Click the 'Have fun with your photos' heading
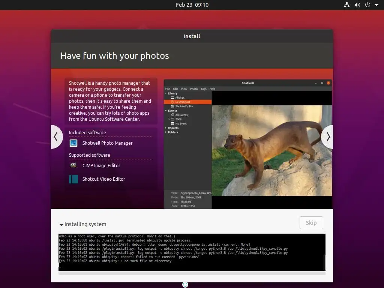384x288 pixels. point(115,56)
